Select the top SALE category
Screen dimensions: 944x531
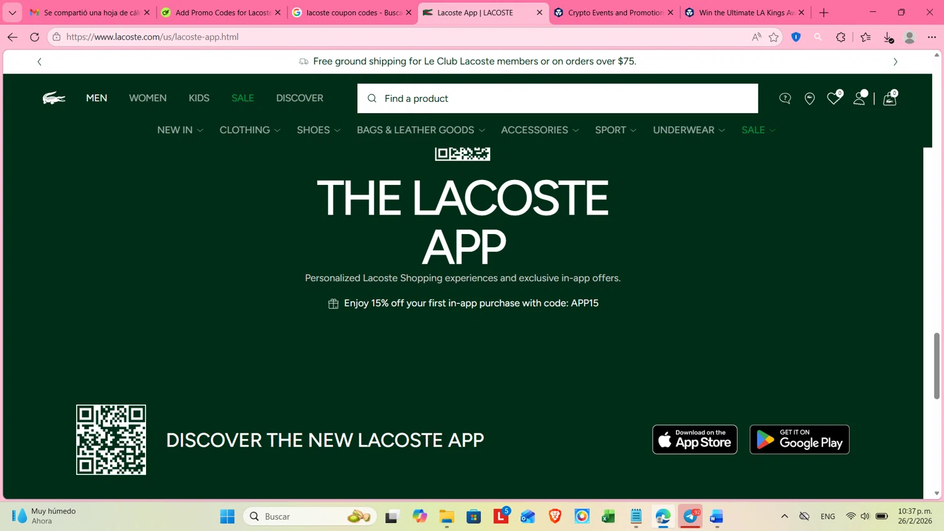(x=243, y=98)
